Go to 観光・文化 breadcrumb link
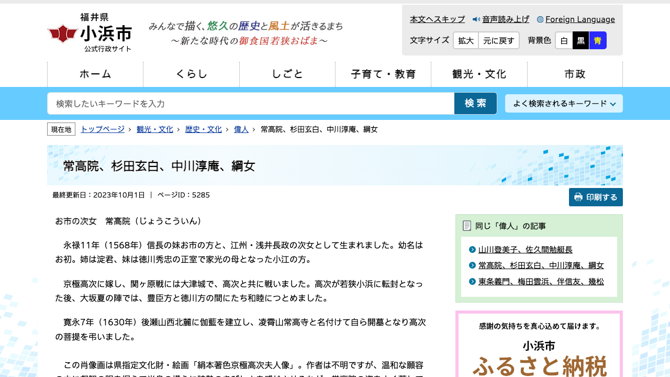The height and width of the screenshot is (377, 670). [x=155, y=129]
